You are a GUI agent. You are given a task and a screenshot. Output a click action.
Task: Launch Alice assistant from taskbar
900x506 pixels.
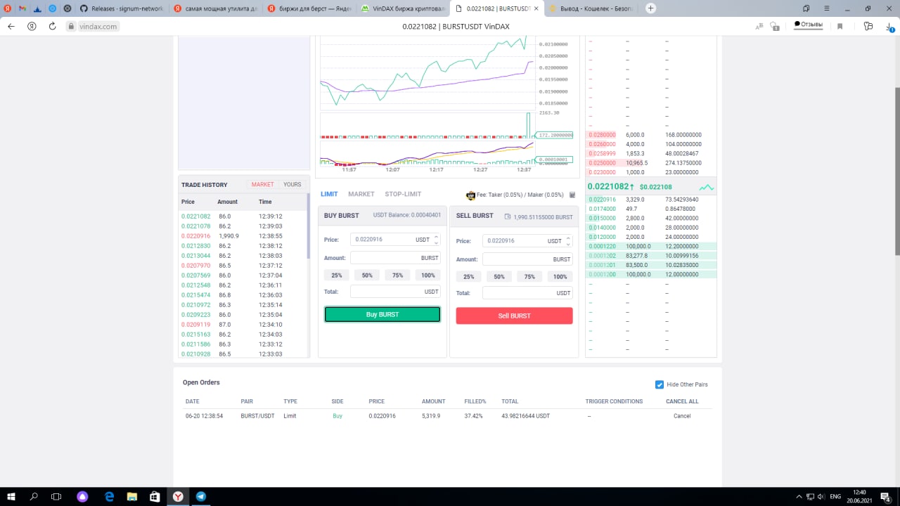83,496
